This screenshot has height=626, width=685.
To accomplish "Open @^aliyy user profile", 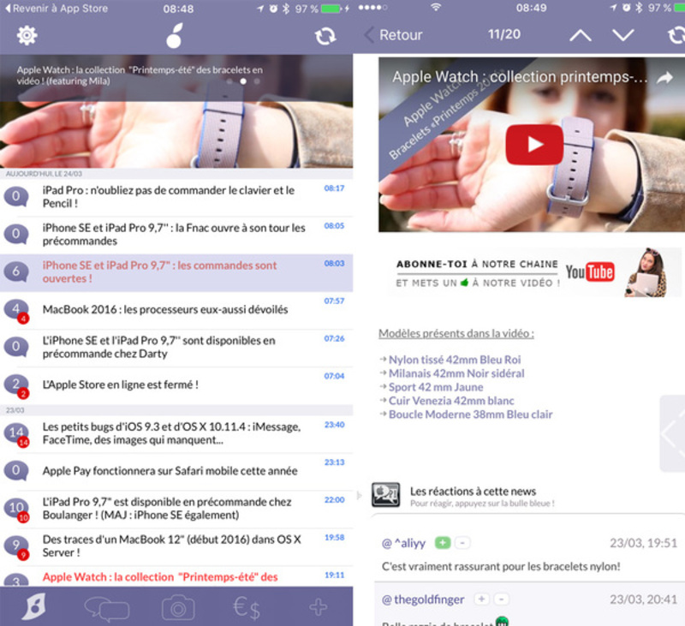I will (x=403, y=543).
